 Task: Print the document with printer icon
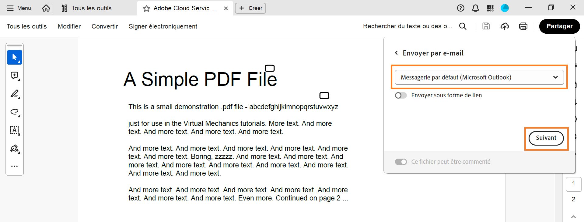[523, 26]
